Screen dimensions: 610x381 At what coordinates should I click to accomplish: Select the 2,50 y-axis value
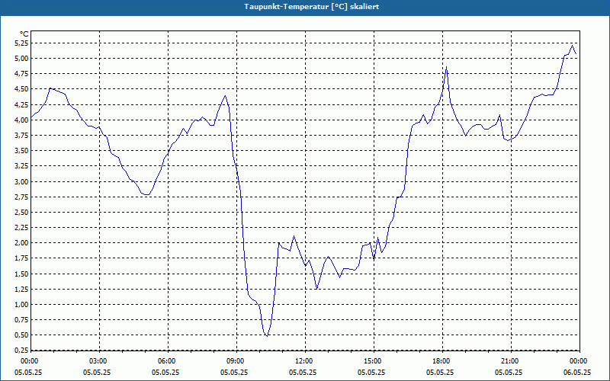coord(21,213)
